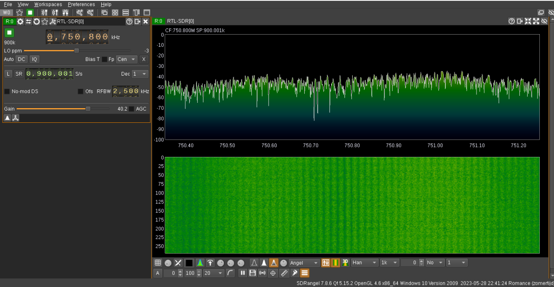
Task: Click the Gain slider handle
Action: tap(88, 109)
